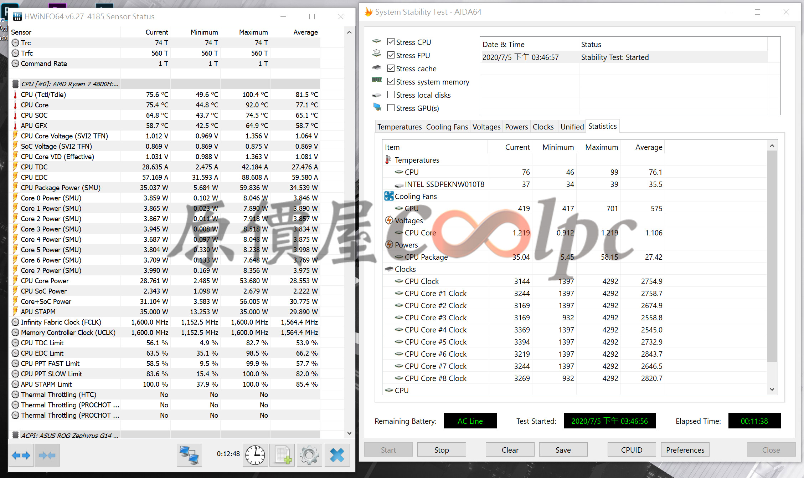Image resolution: width=804 pixels, height=478 pixels.
Task: Click chip icon beside CPU [#0] AMD Ryzen
Action: 15,84
